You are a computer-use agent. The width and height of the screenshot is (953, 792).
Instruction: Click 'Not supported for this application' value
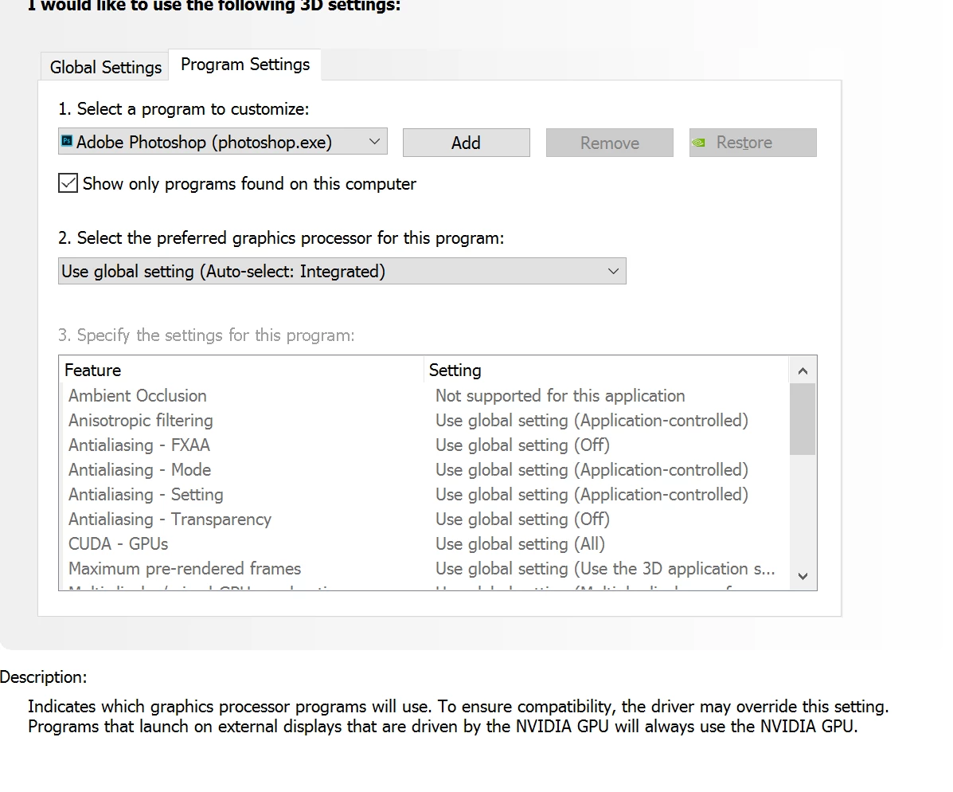pos(560,395)
